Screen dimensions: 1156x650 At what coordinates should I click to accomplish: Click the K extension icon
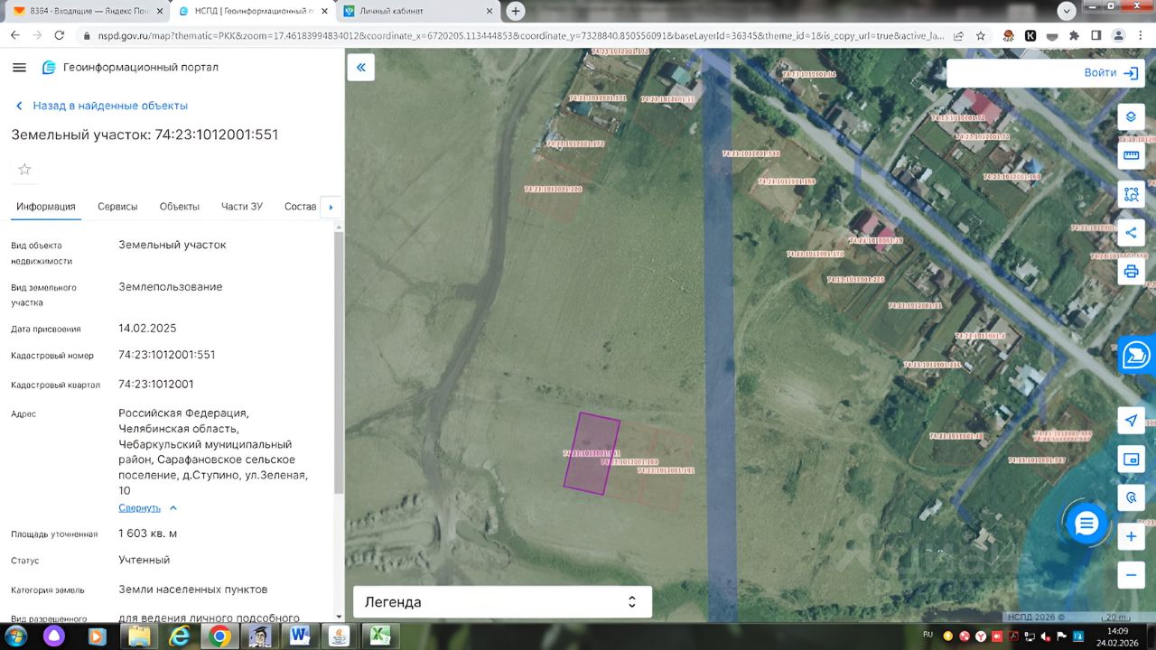1030,35
